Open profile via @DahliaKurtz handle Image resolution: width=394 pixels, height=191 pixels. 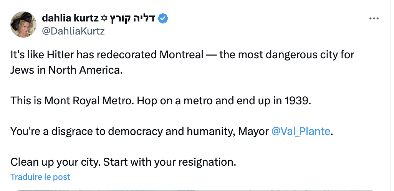click(x=73, y=31)
